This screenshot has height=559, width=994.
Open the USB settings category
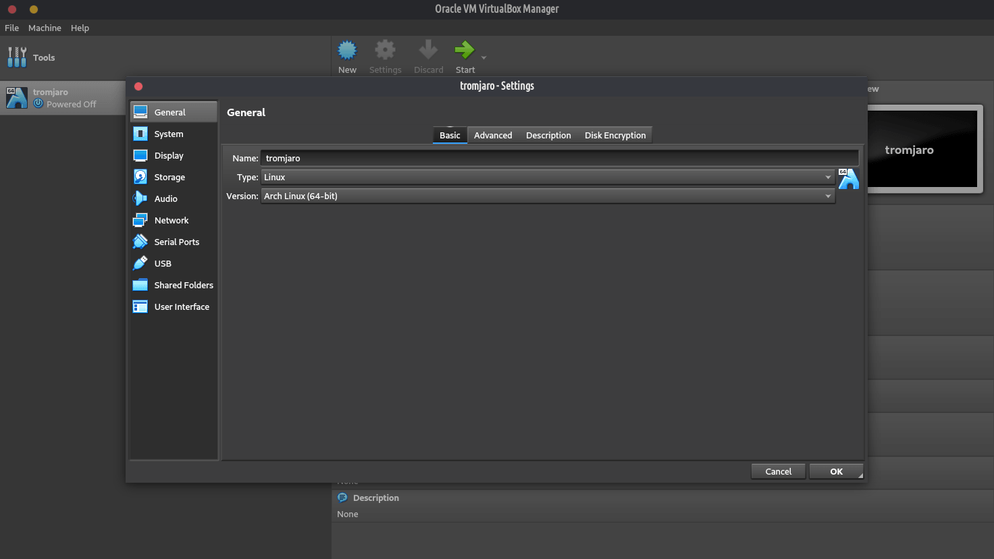pos(162,263)
